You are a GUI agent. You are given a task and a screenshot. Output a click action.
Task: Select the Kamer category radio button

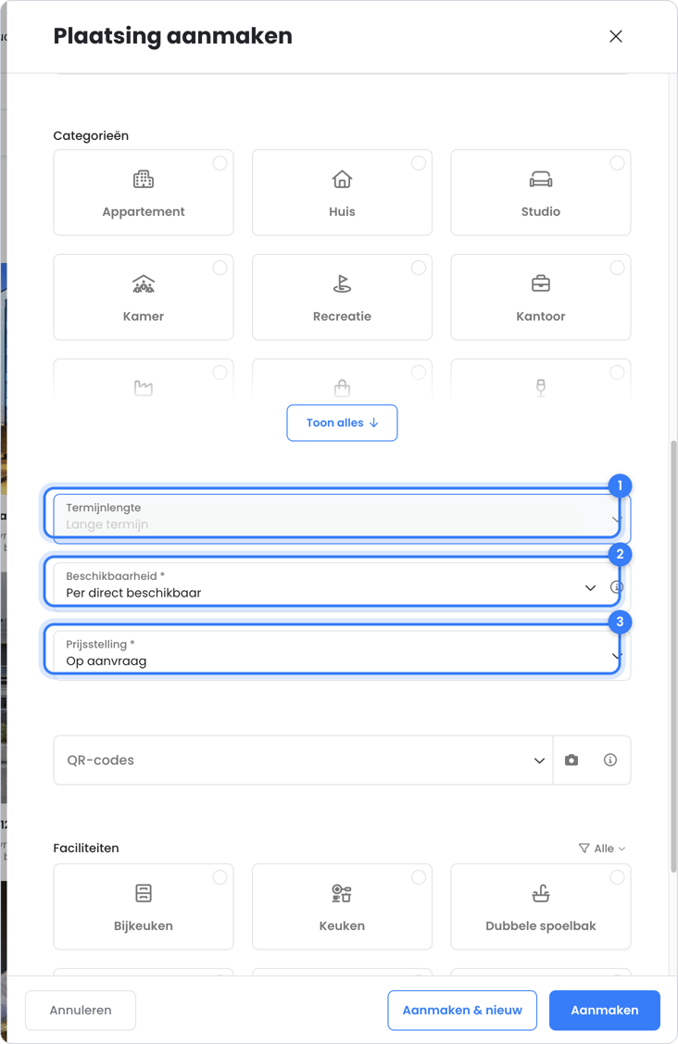pyautogui.click(x=220, y=268)
